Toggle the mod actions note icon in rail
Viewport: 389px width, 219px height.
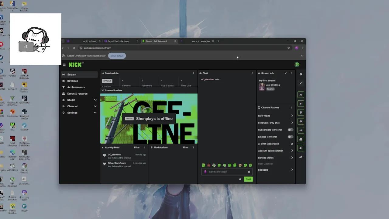click(301, 113)
